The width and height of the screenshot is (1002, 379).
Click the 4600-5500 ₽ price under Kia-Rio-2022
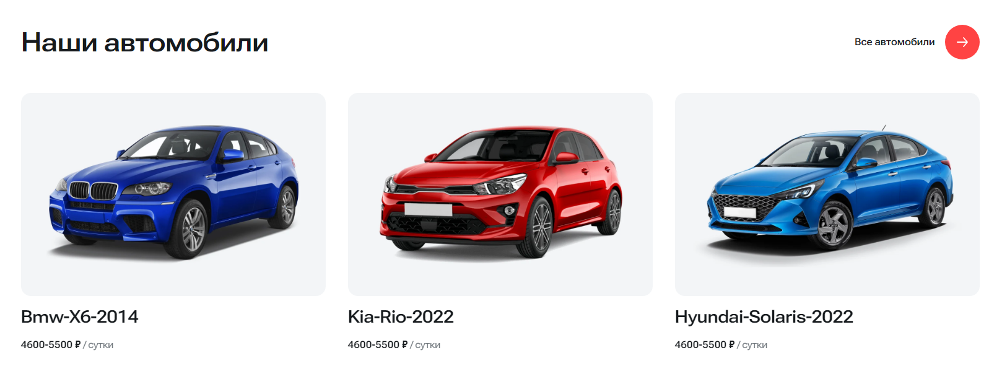[378, 344]
